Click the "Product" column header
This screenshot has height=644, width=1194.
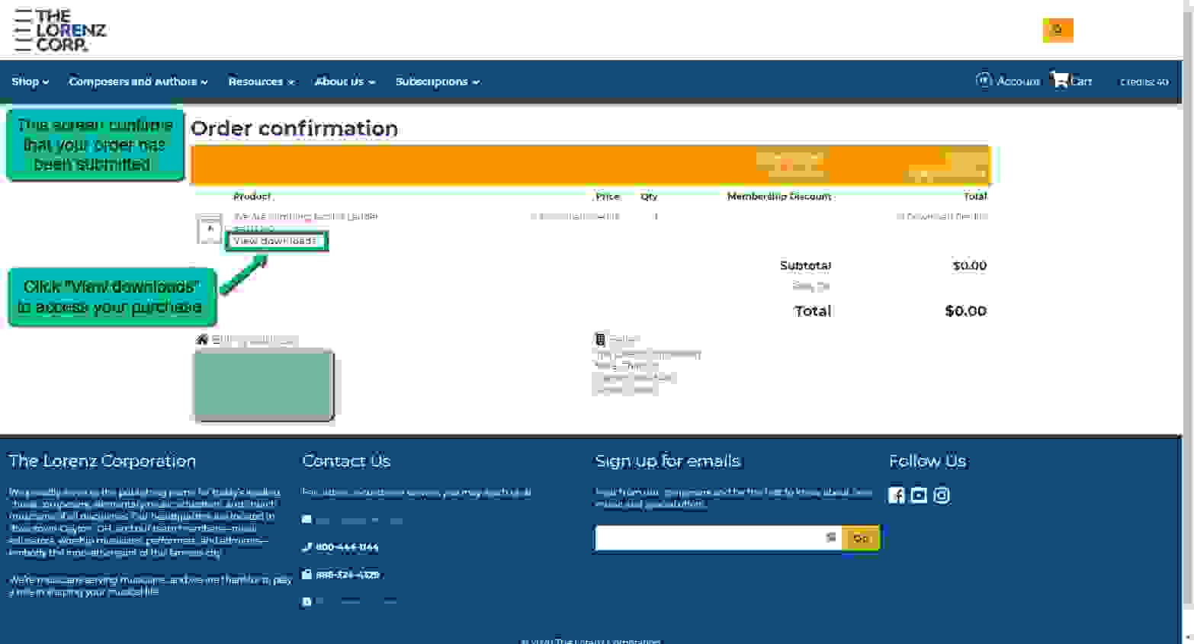(252, 196)
